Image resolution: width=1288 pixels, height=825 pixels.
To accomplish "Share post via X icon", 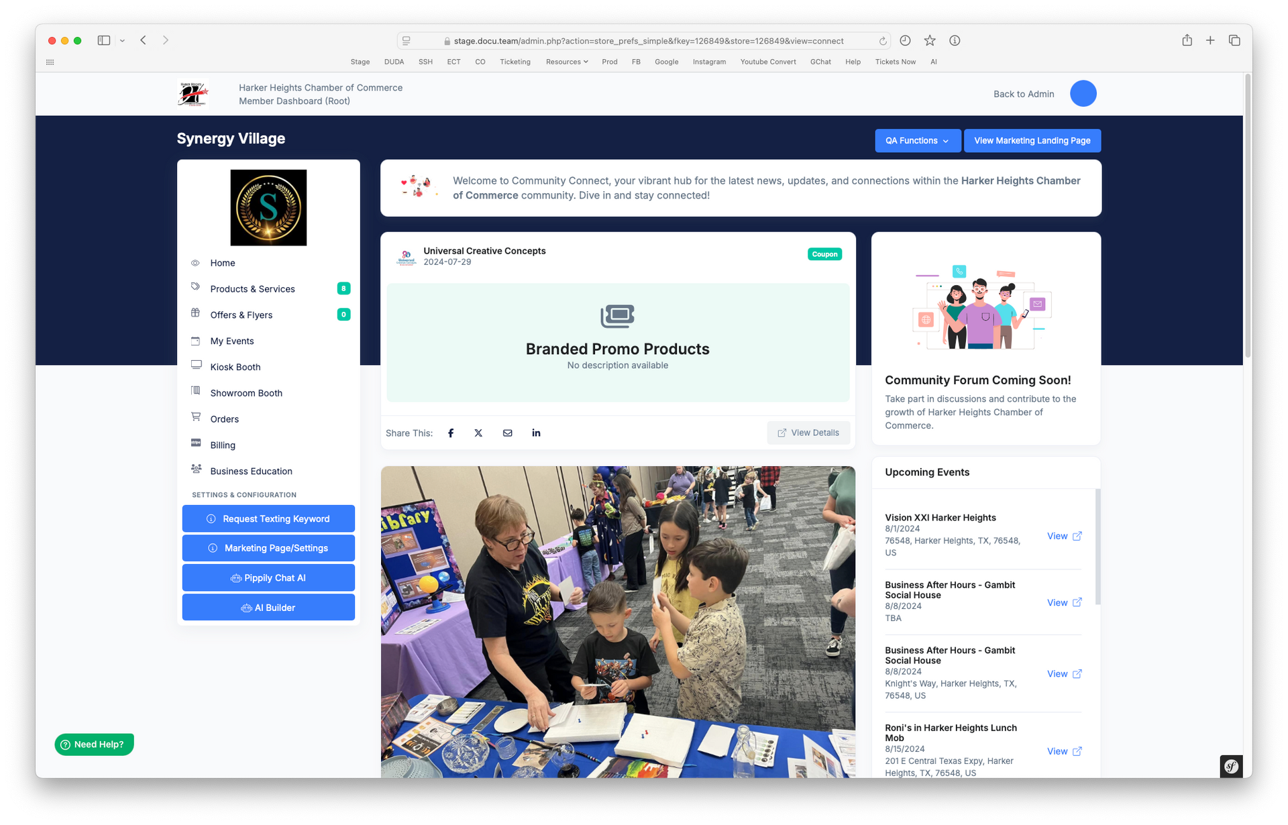I will 478,433.
